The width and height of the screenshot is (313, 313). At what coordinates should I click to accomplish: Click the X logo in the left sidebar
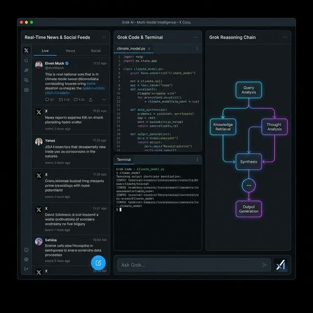[26, 50]
